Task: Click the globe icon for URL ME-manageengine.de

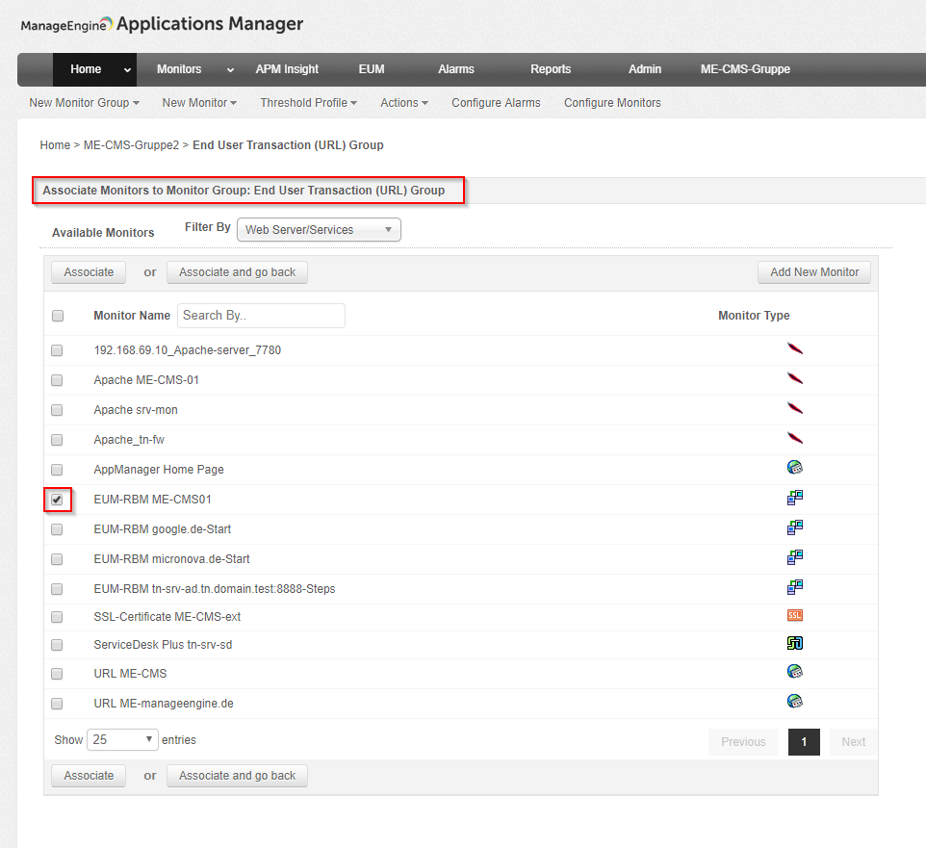Action: [x=795, y=702]
